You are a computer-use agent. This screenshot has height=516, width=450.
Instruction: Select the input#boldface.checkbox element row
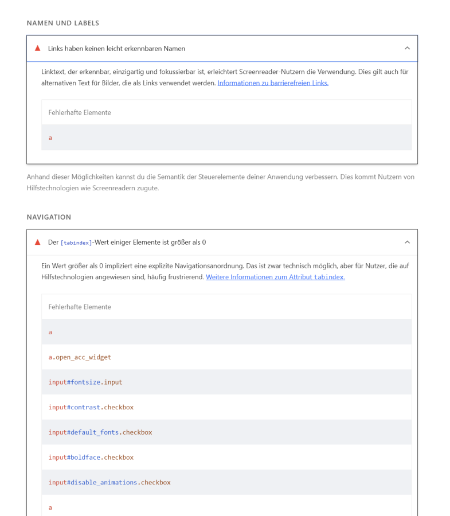tap(91, 458)
